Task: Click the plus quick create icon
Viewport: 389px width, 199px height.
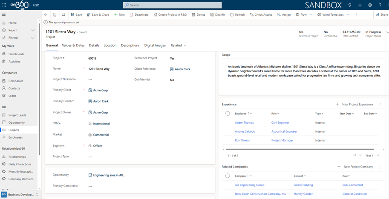Action: coord(360,5)
